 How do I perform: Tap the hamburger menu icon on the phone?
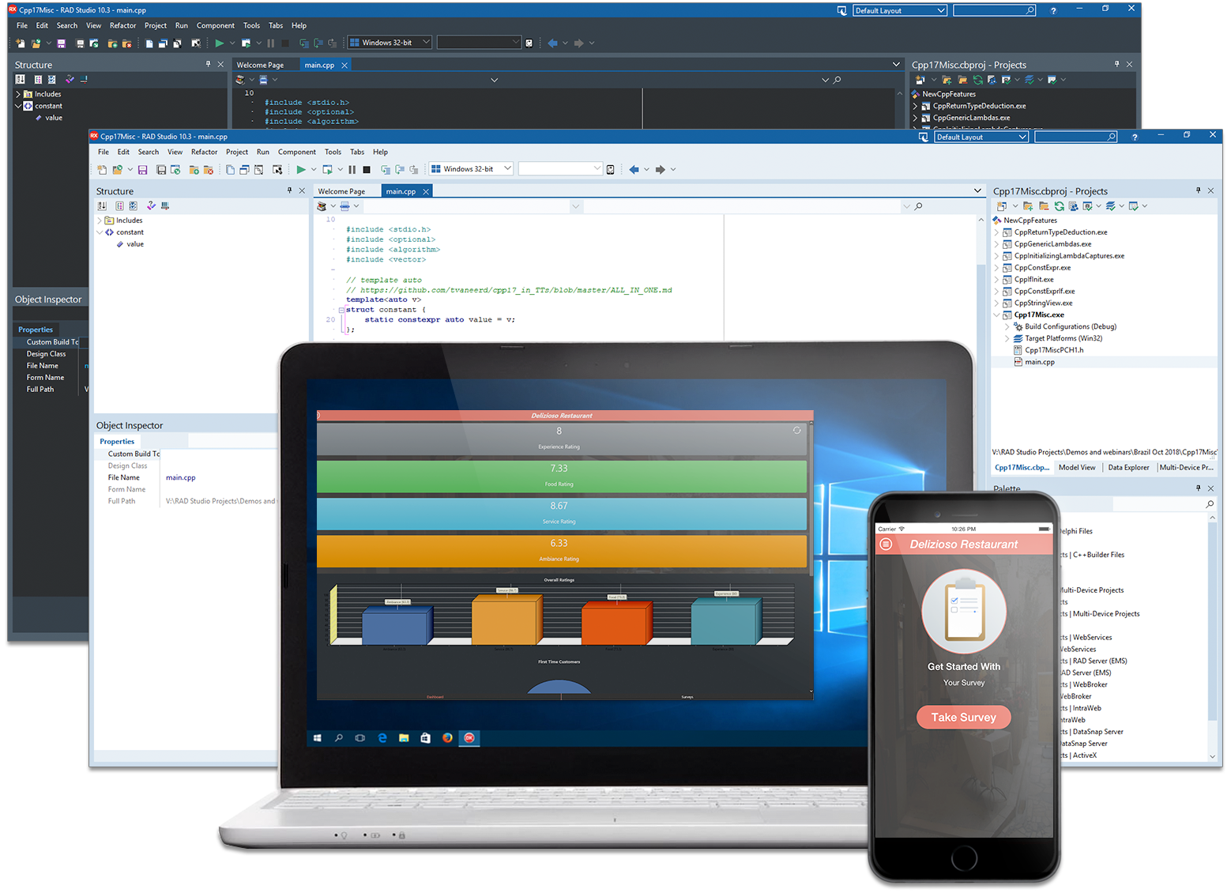pyautogui.click(x=886, y=544)
